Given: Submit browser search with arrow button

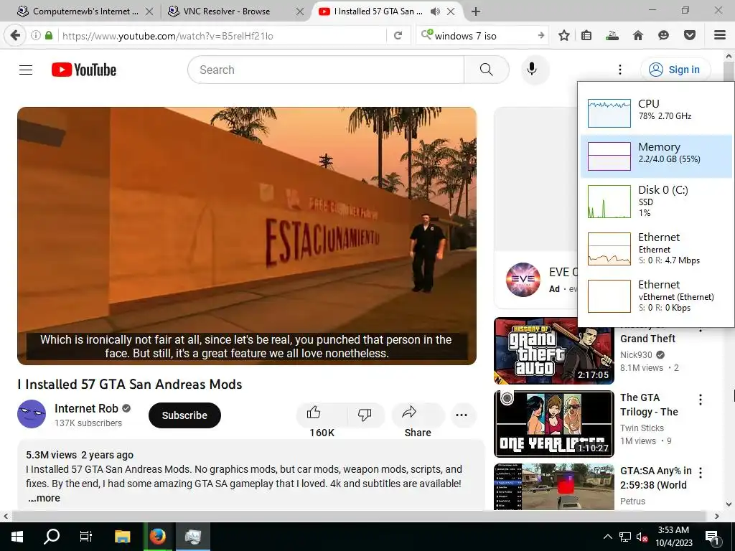Looking at the screenshot, I should (541, 36).
